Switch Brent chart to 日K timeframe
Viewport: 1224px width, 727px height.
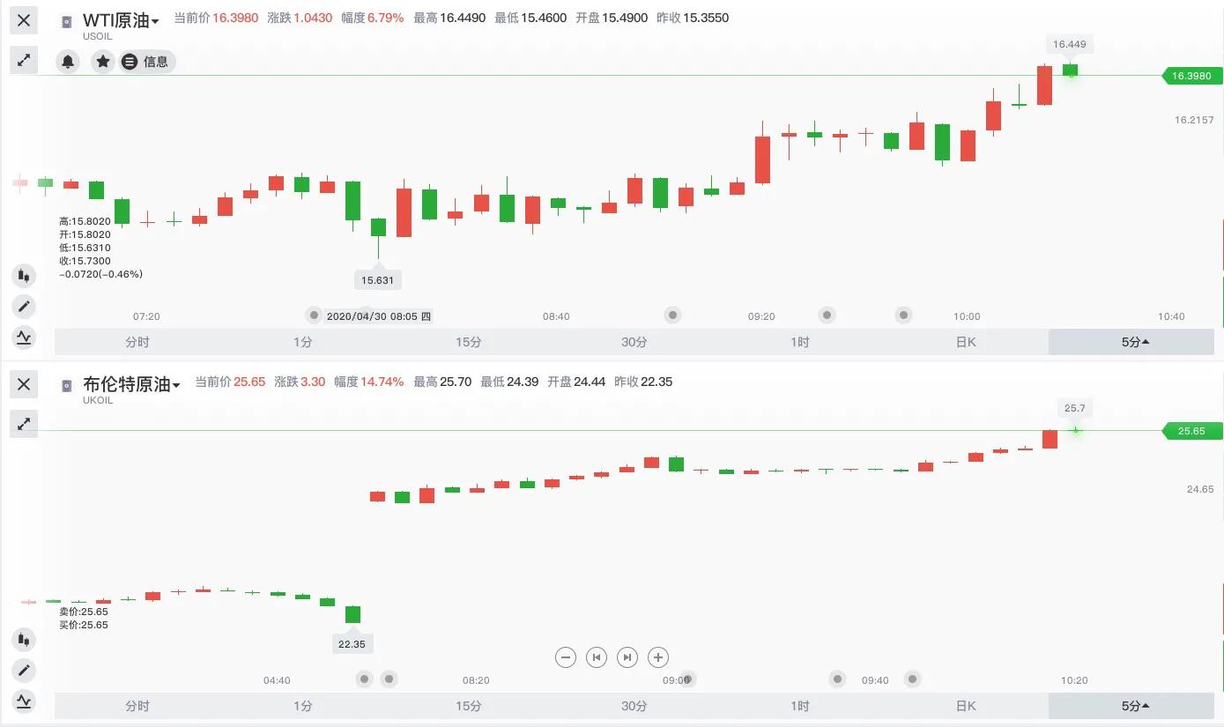point(965,706)
